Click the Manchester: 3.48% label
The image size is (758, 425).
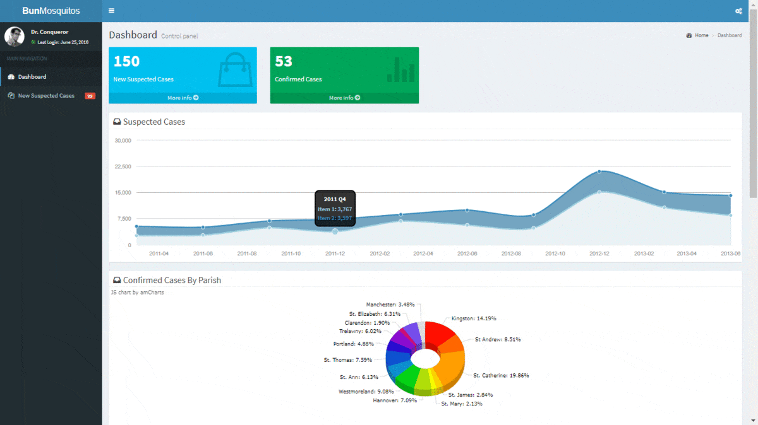[390, 305]
